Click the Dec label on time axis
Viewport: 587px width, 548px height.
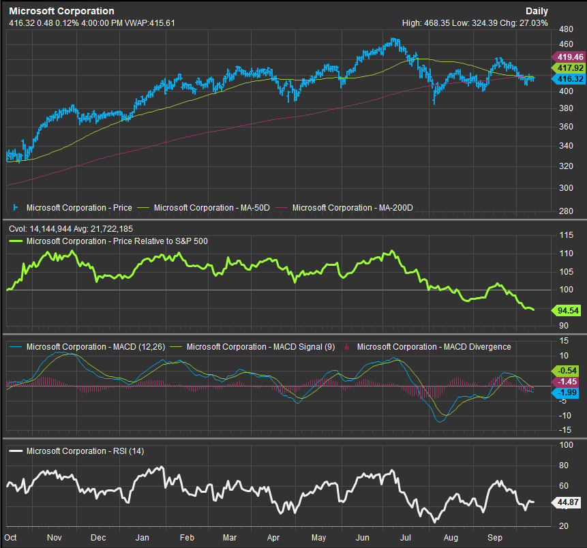coord(98,538)
